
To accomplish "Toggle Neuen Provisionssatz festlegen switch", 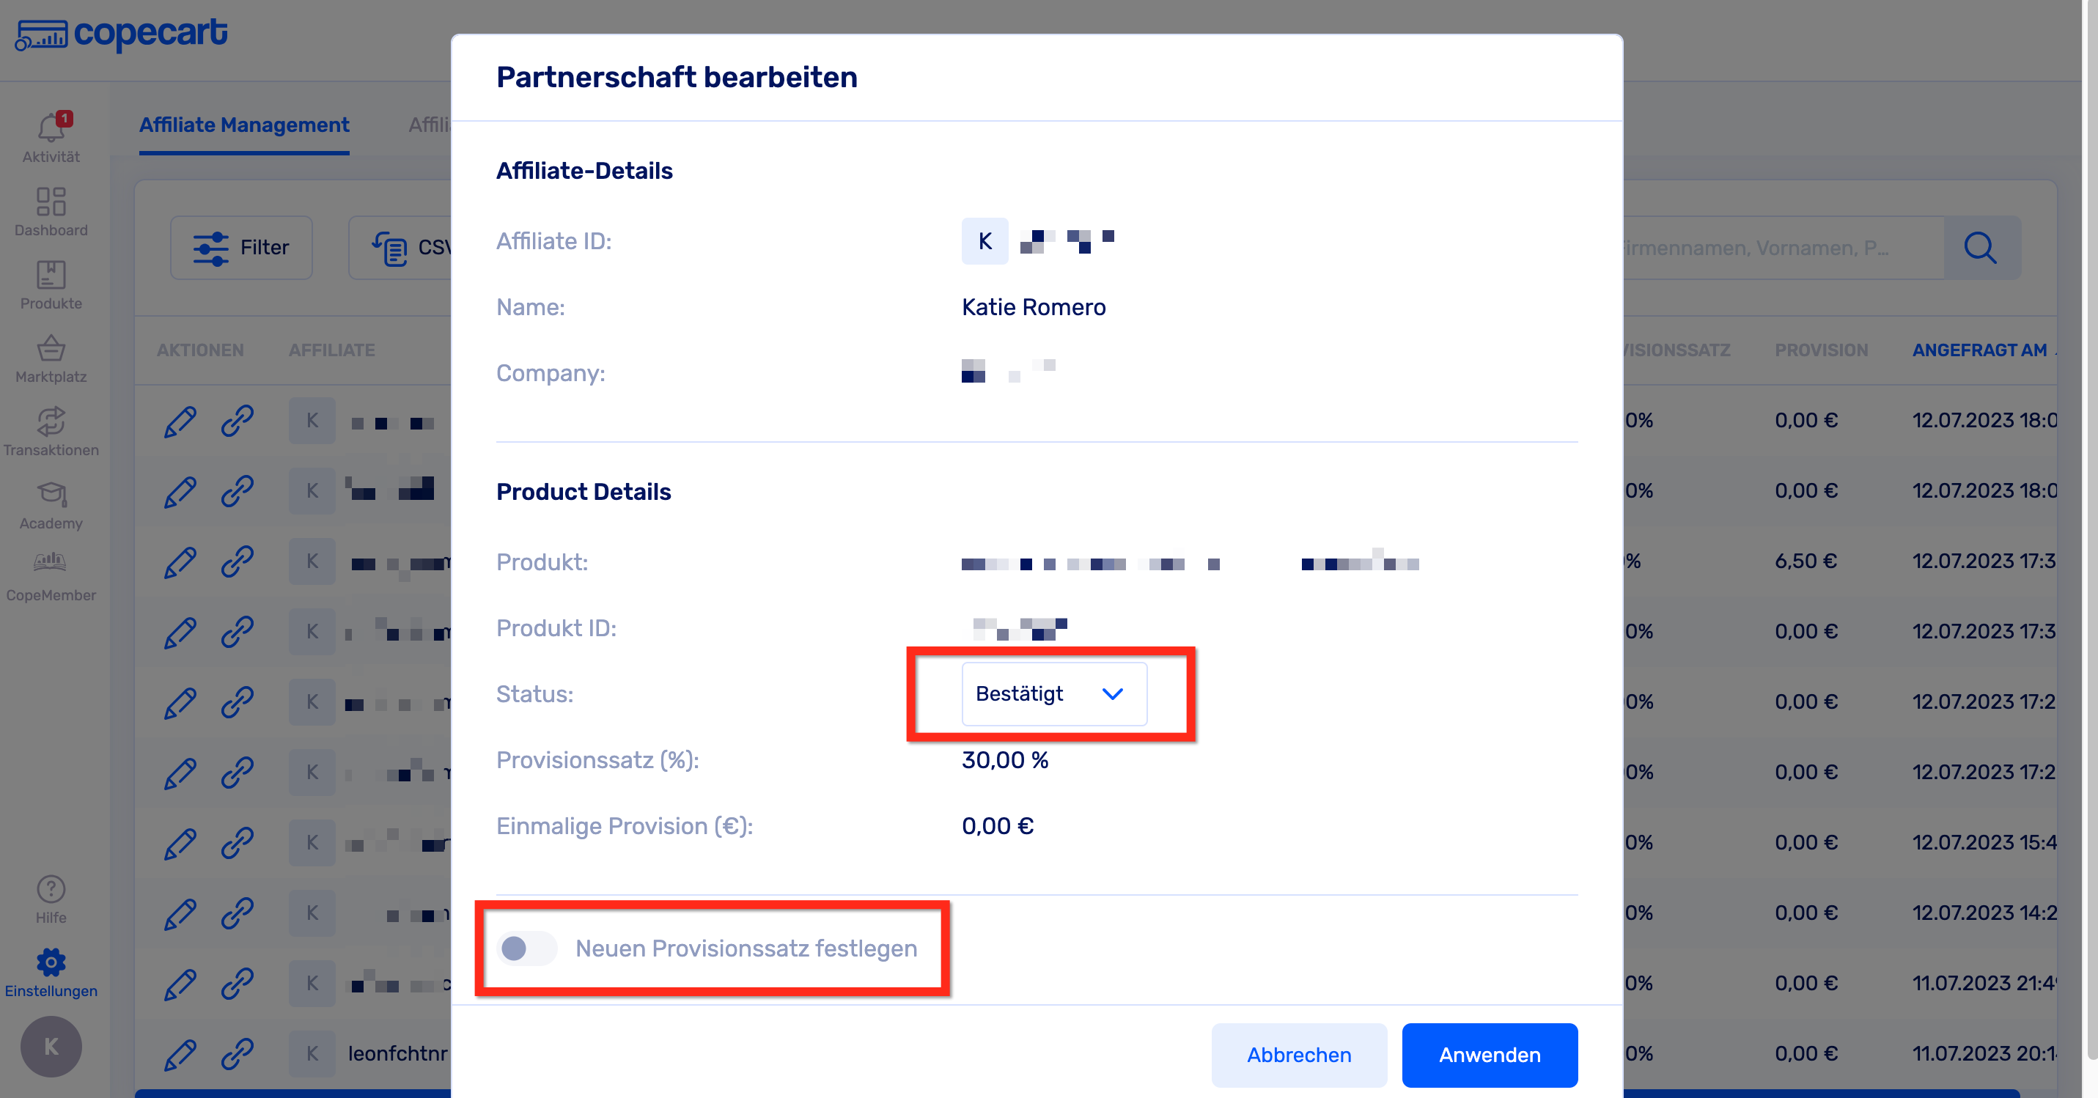I will point(527,948).
